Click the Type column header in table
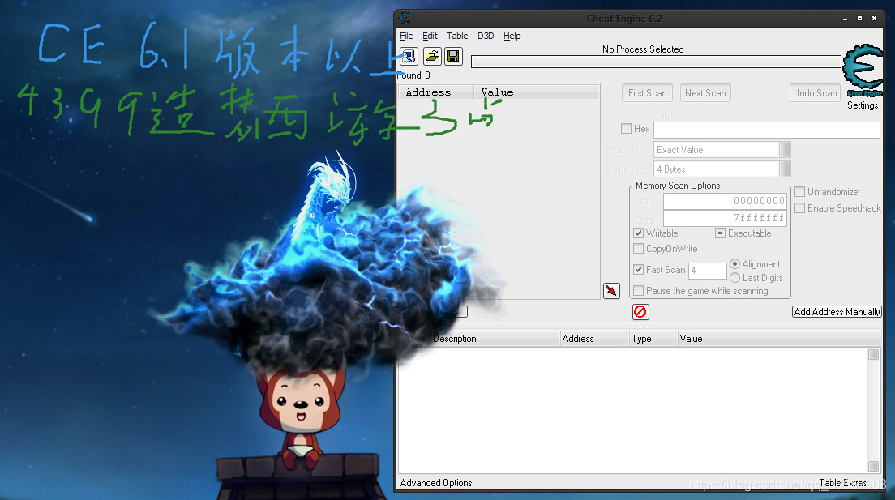895x500 pixels. (x=653, y=339)
